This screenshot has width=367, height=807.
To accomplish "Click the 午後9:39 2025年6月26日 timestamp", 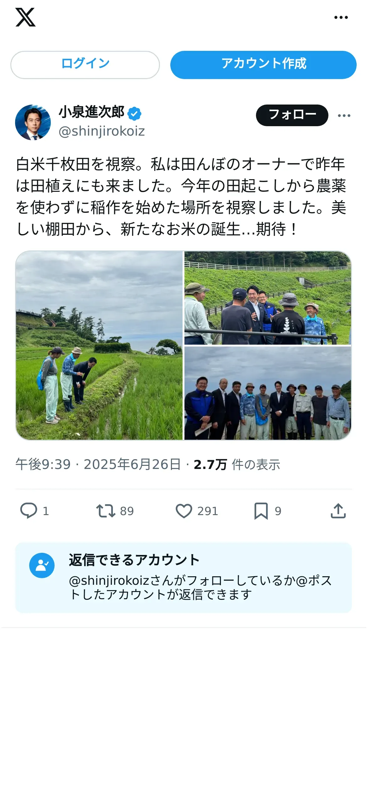I will 98,465.
